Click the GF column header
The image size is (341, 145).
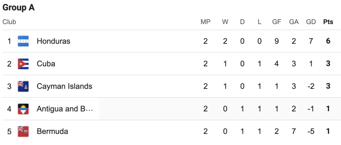click(277, 22)
